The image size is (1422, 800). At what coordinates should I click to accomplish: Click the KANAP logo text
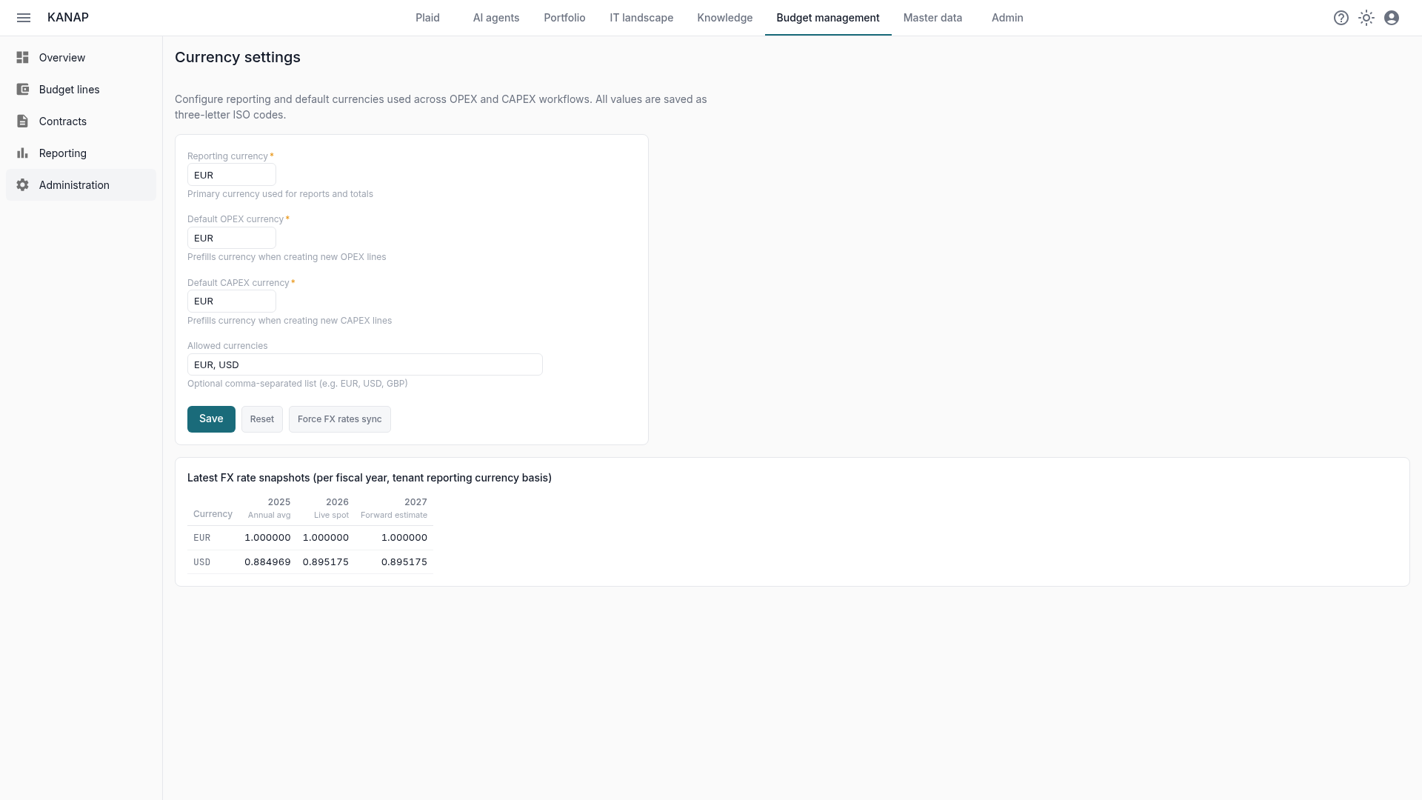tap(68, 18)
